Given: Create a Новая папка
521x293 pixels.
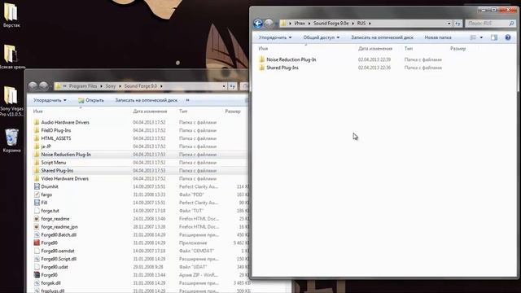Looking at the screenshot, I should 438,37.
